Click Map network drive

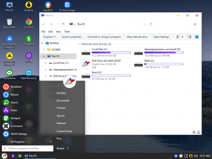tap(137, 37)
